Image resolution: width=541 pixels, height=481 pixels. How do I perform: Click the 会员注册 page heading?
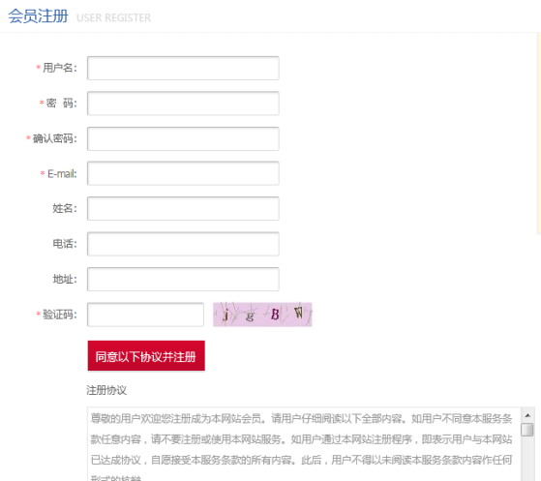tap(38, 16)
